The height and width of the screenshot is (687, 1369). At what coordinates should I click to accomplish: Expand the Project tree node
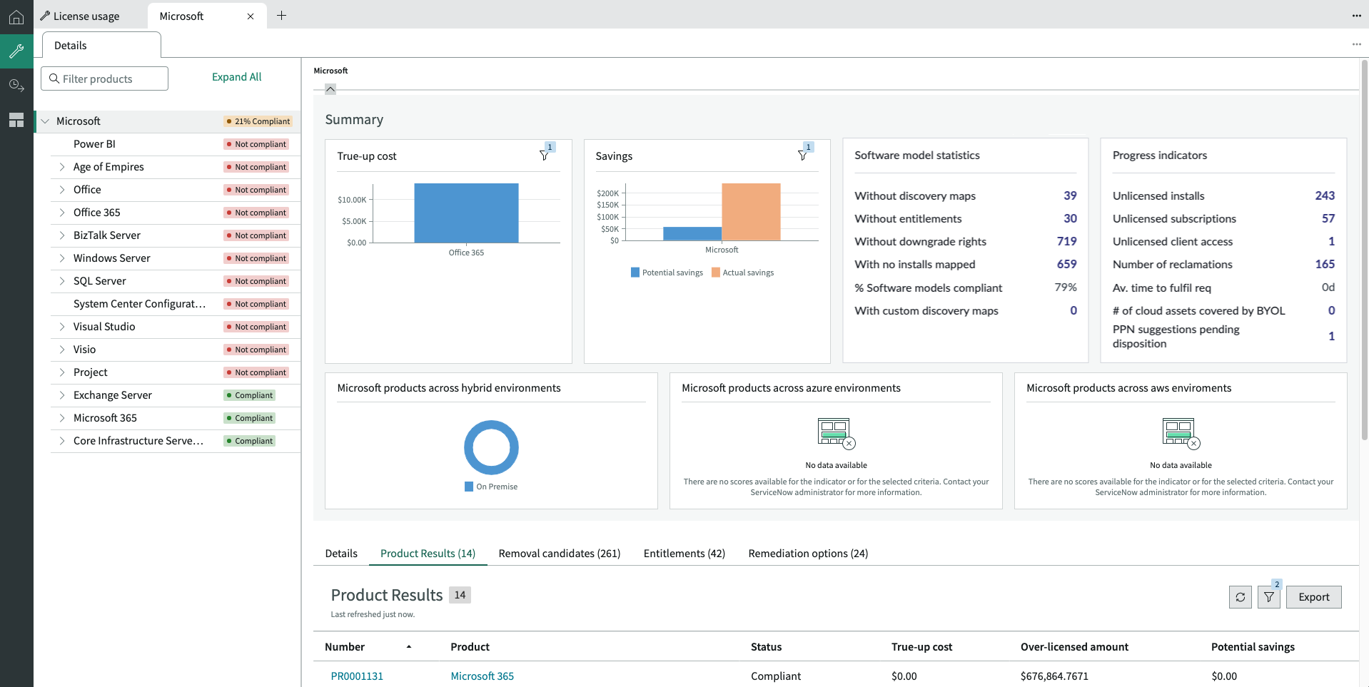click(x=62, y=372)
